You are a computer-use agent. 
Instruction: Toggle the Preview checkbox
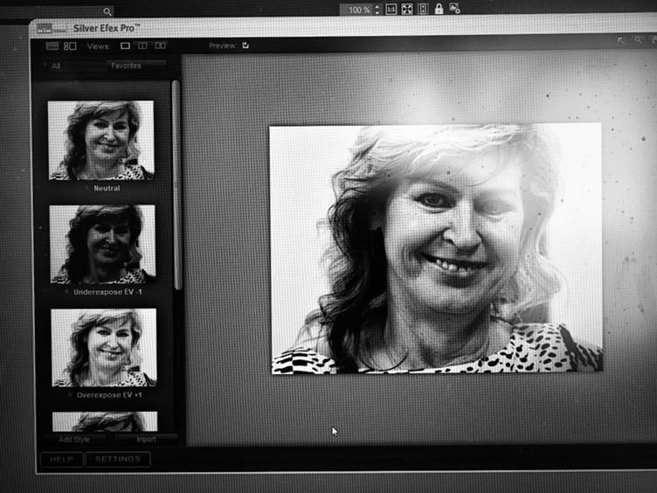coord(246,45)
